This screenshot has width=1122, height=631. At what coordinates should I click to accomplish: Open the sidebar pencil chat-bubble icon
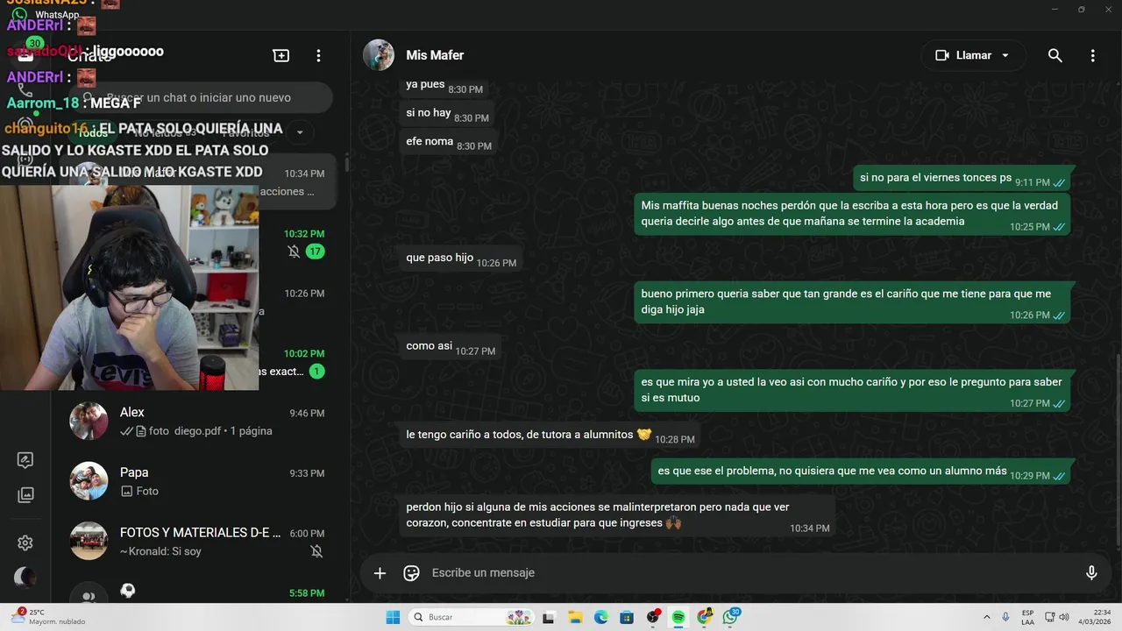pos(25,460)
